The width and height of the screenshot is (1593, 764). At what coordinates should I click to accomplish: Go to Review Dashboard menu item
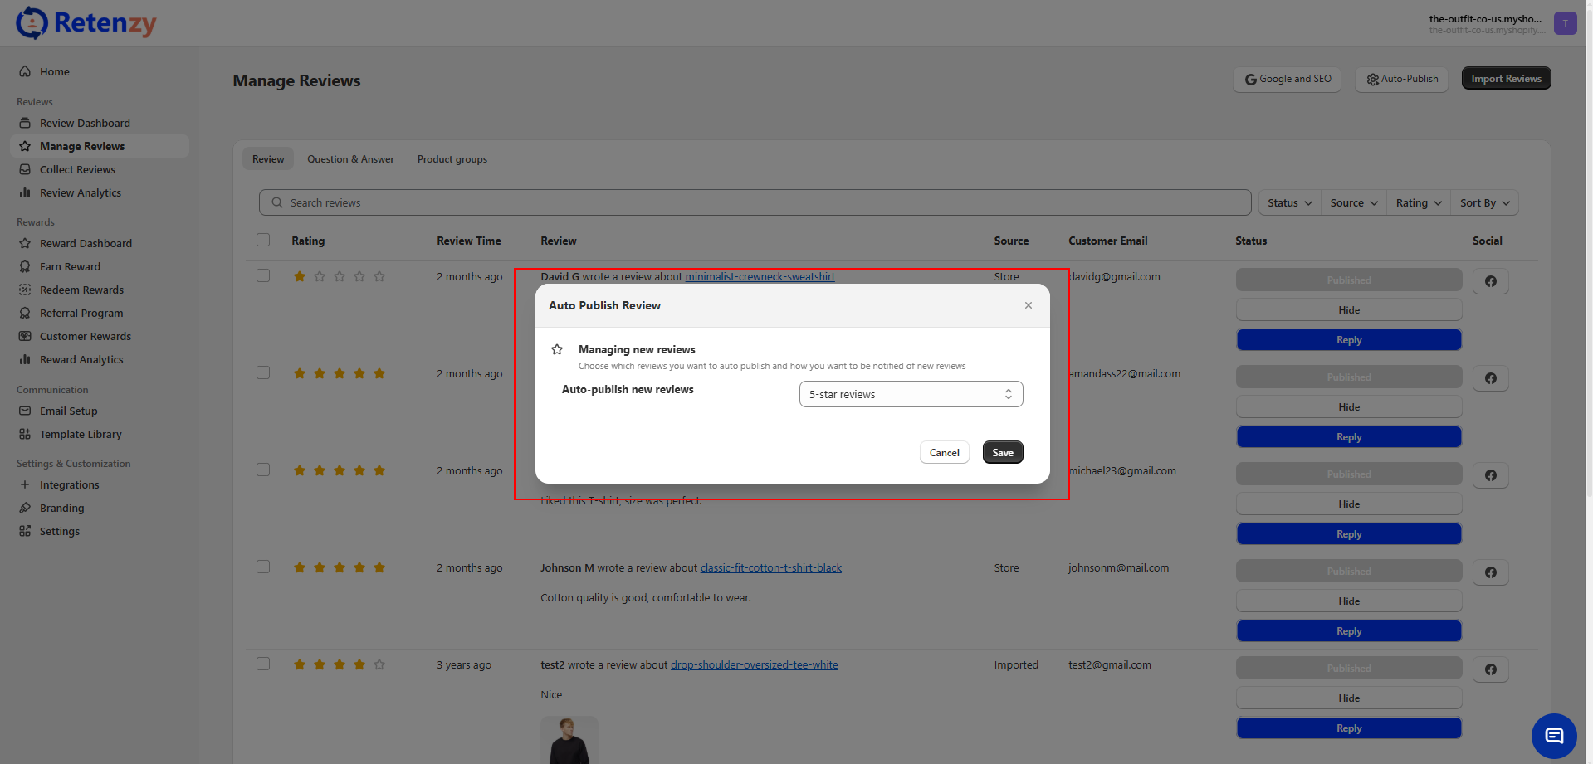click(x=100, y=123)
